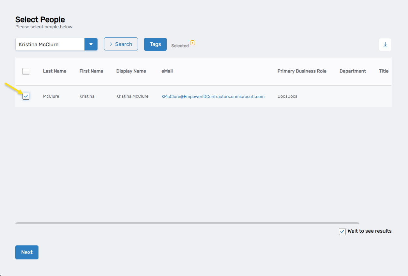Open the person search dropdown arrow
Screen dimensions: 408x276
click(x=91, y=44)
